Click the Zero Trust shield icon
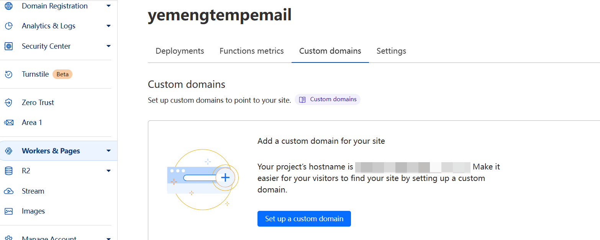Image resolution: width=600 pixels, height=240 pixels. tap(8, 103)
